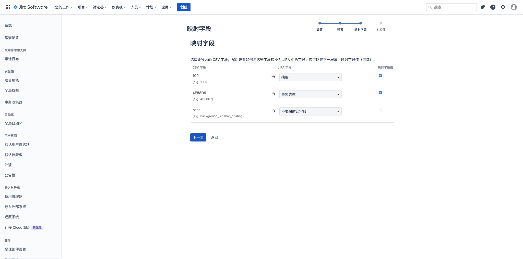The width and height of the screenshot is (523, 259).
Task: Open the user profile avatar
Action: [x=514, y=7]
